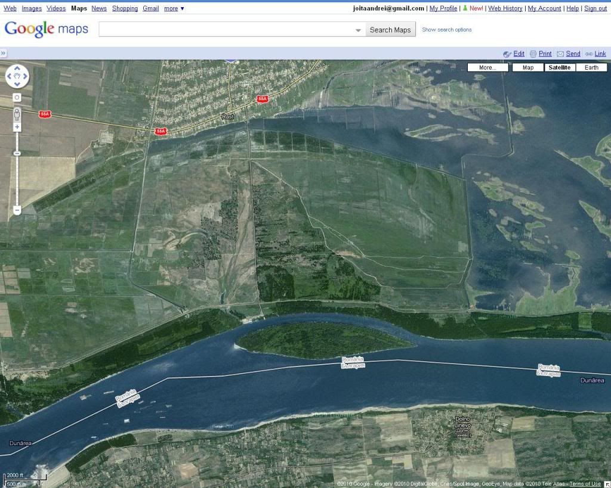
Task: Click the printer icon next to Print
Action: point(533,54)
